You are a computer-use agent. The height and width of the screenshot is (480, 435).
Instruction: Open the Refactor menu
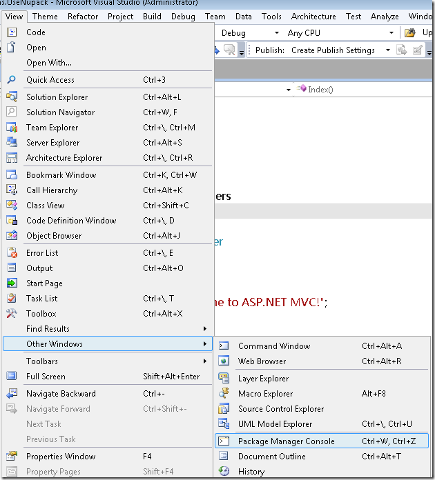click(x=83, y=17)
